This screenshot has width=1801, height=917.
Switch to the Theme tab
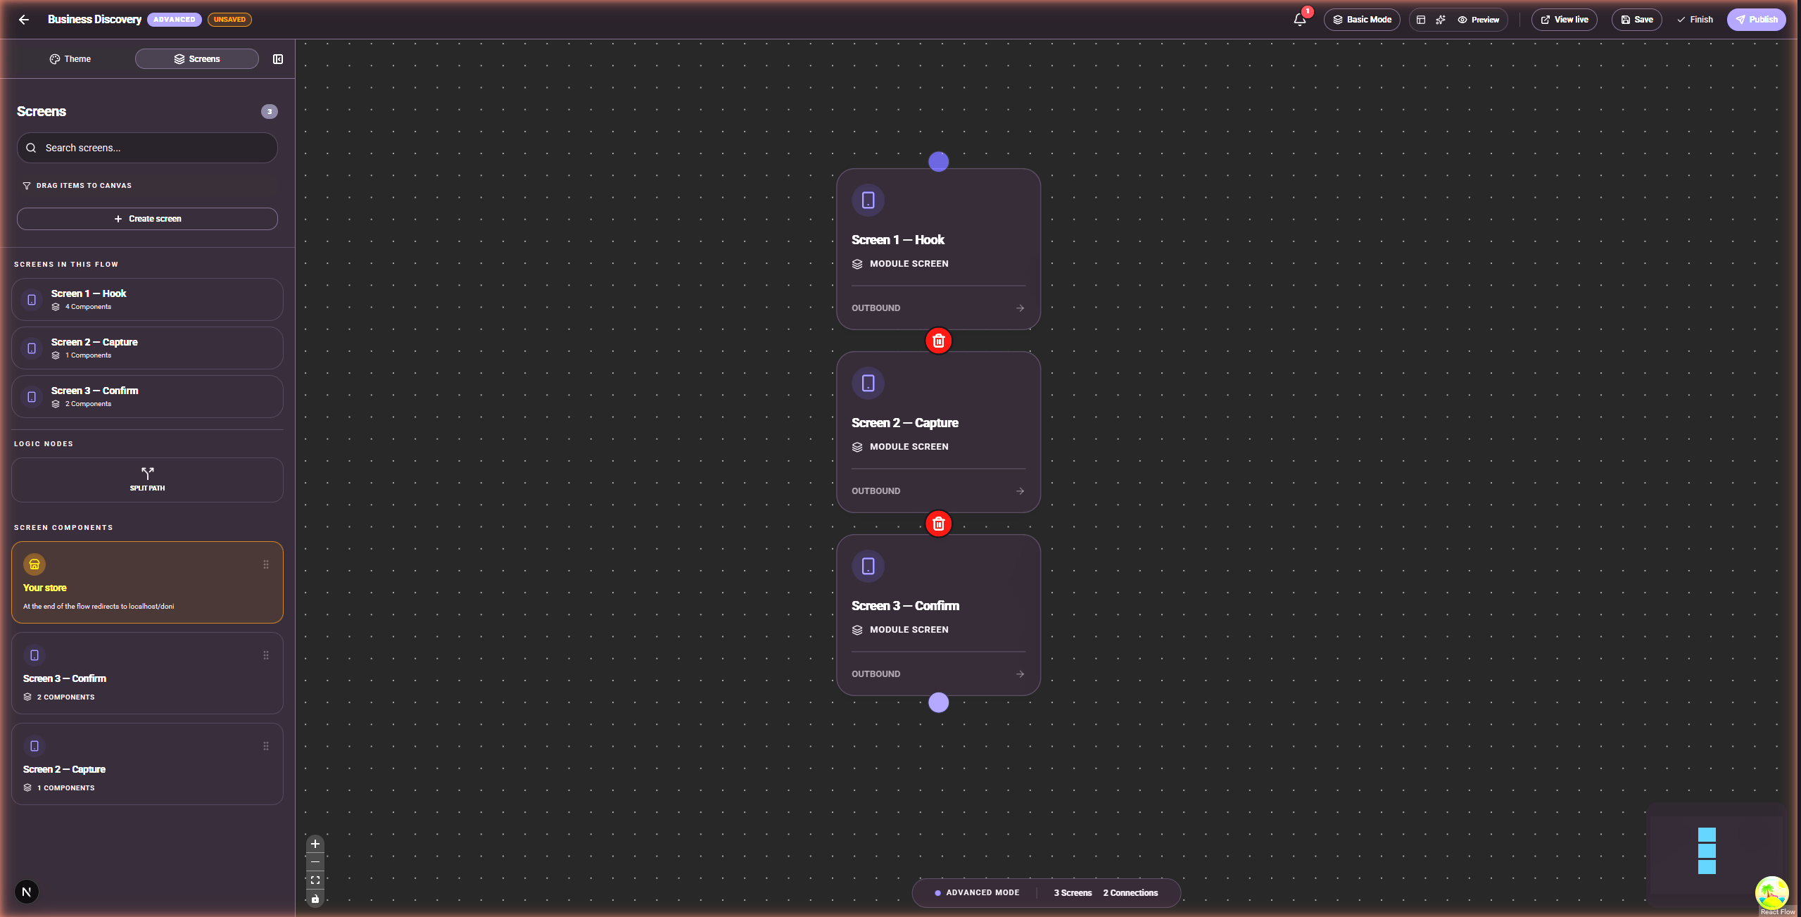click(70, 59)
